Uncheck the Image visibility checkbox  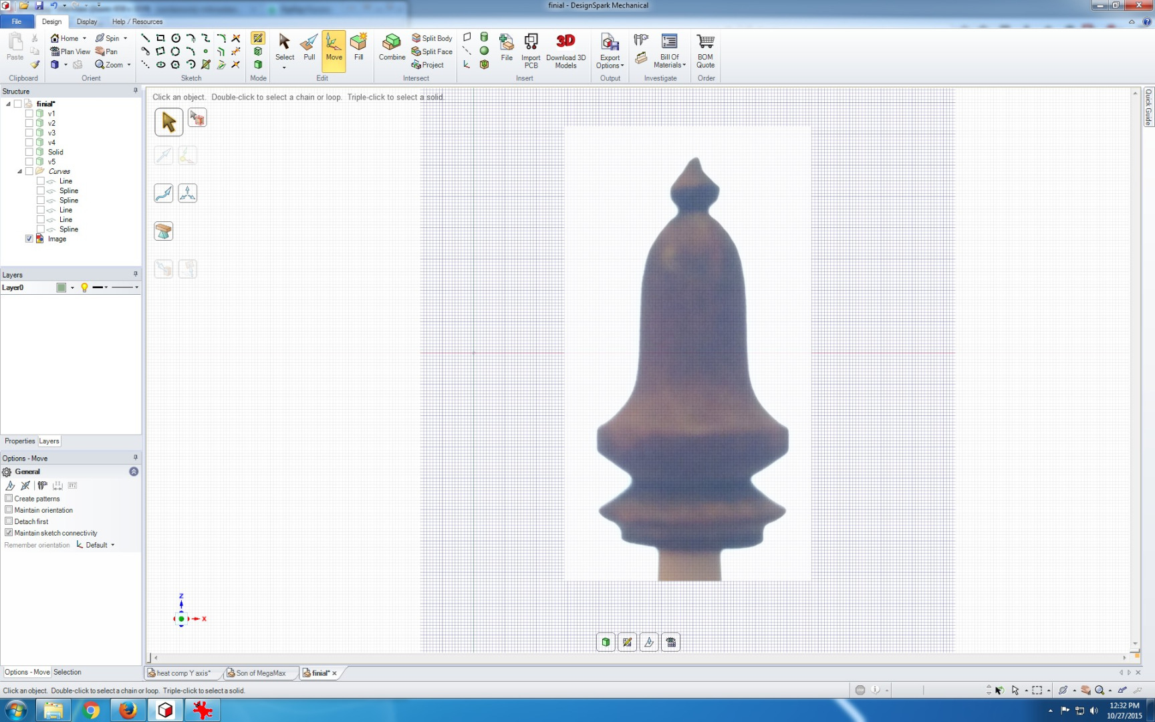(x=29, y=239)
